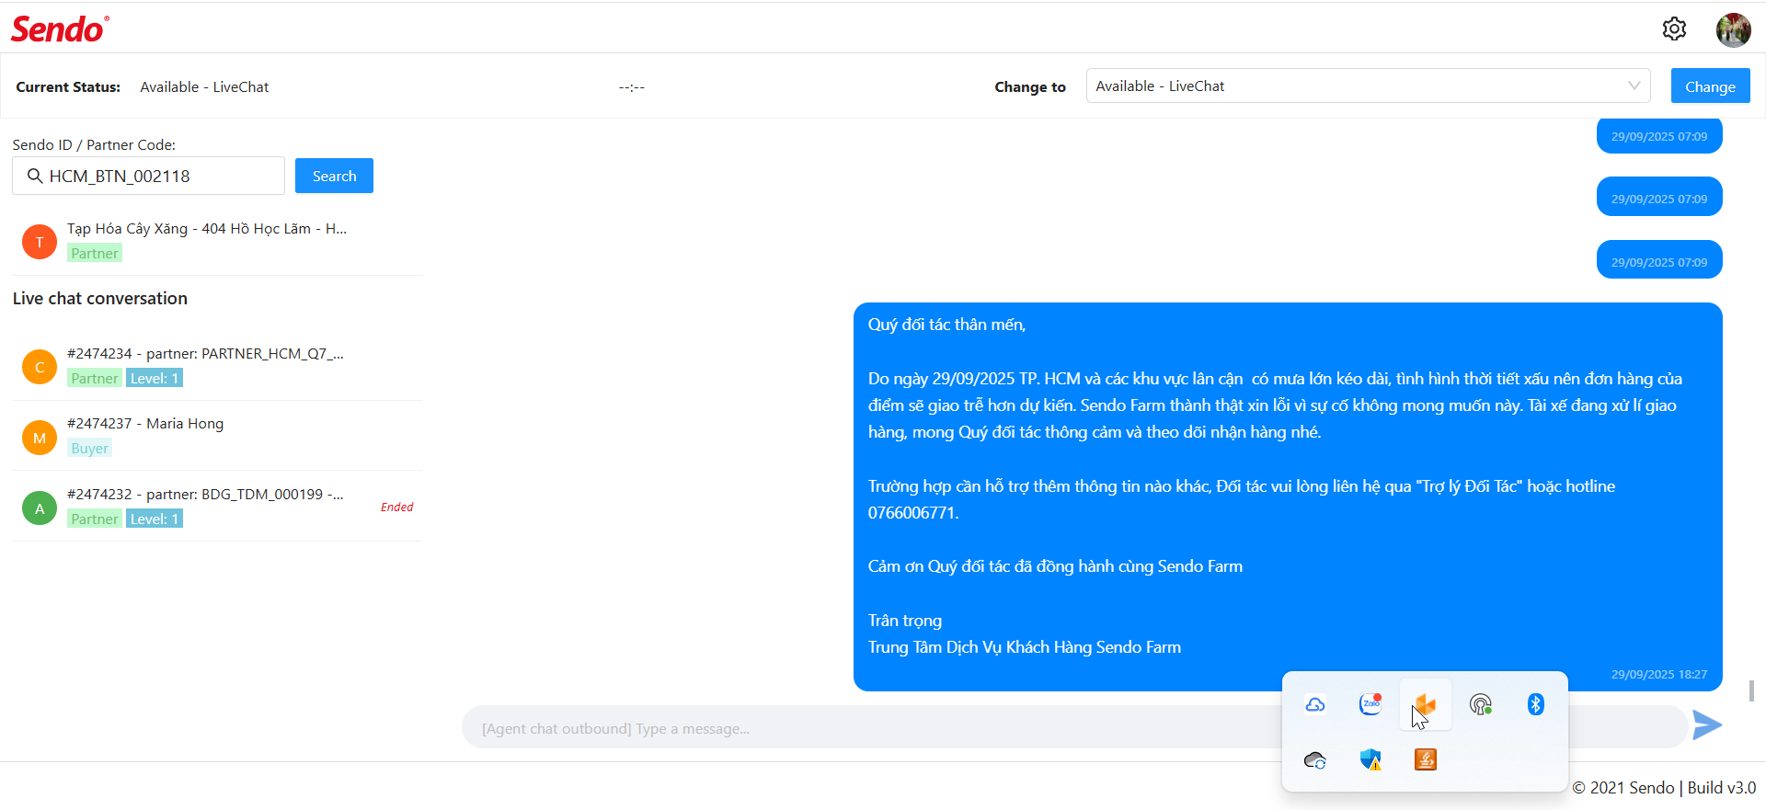
Task: Click the Current Status: label
Action: [68, 86]
